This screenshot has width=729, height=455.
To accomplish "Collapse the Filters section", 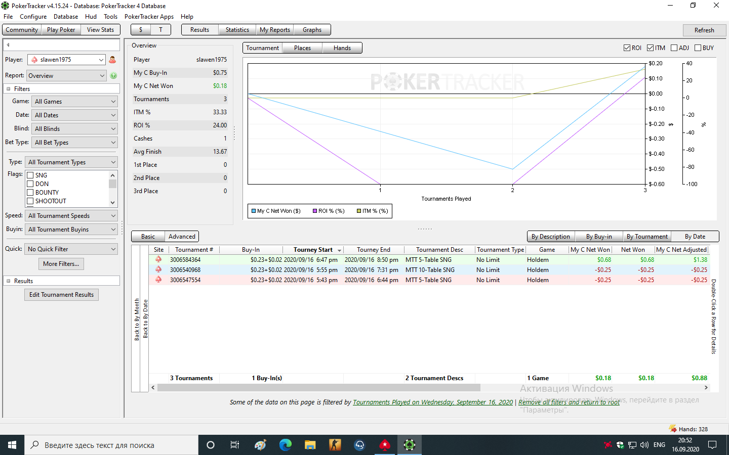I will 8,89.
